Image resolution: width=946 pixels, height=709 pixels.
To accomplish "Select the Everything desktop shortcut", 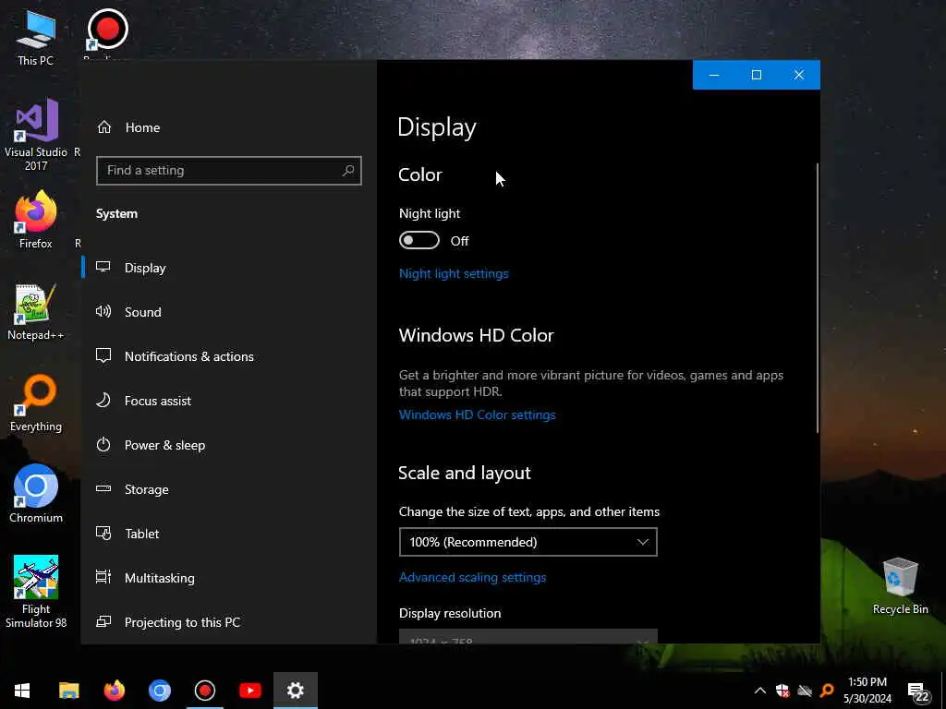I will [x=36, y=403].
